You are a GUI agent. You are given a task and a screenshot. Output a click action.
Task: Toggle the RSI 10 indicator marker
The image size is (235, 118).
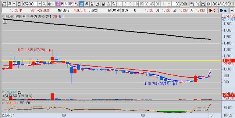point(4,103)
